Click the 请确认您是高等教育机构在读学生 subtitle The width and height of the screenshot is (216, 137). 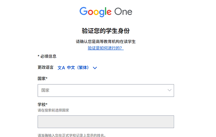point(106,41)
